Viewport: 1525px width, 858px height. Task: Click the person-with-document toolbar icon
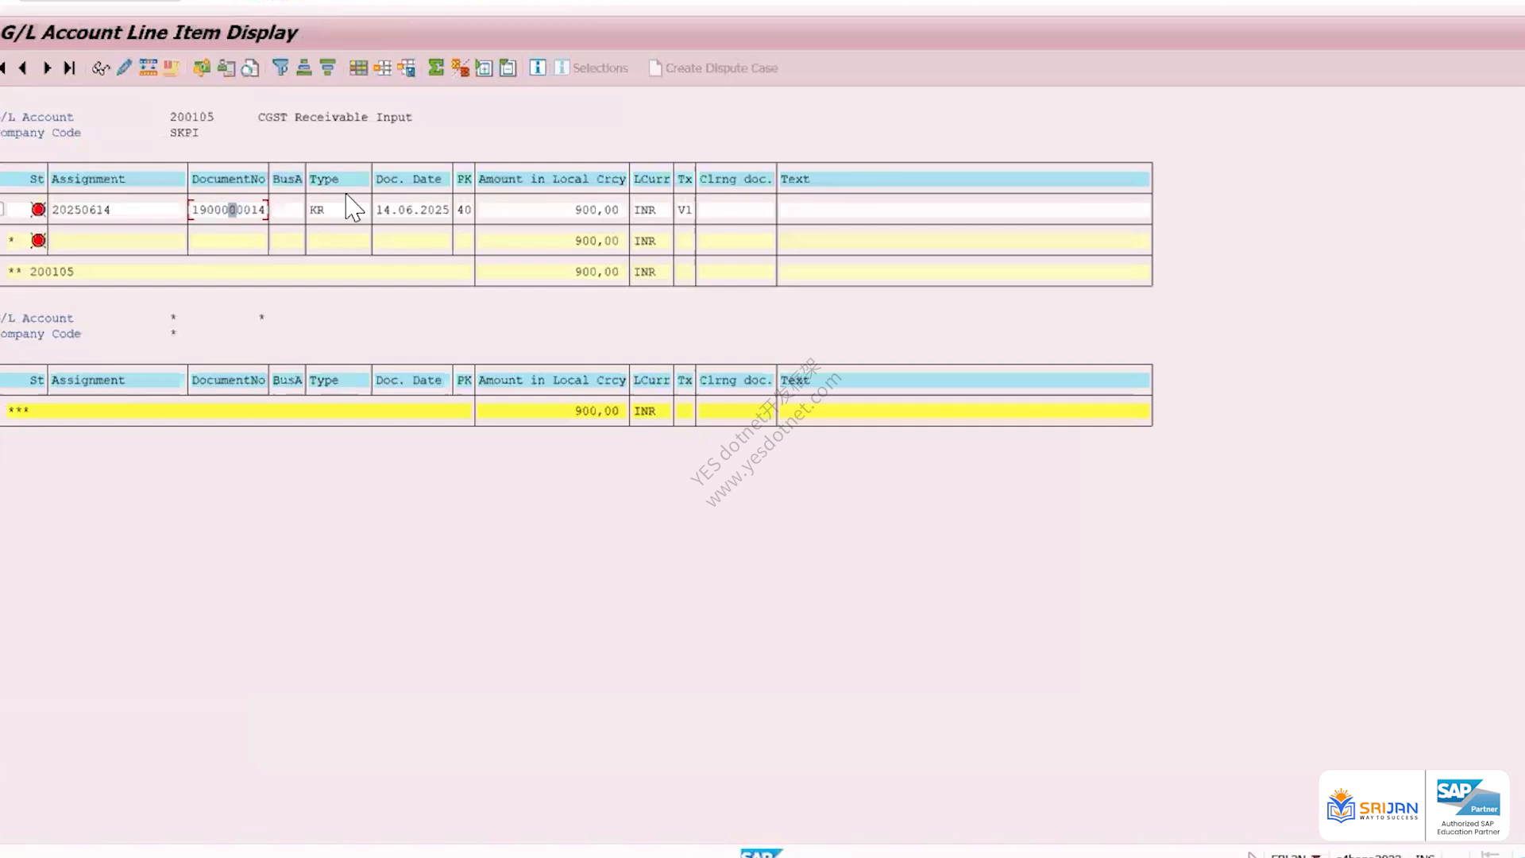coord(226,68)
